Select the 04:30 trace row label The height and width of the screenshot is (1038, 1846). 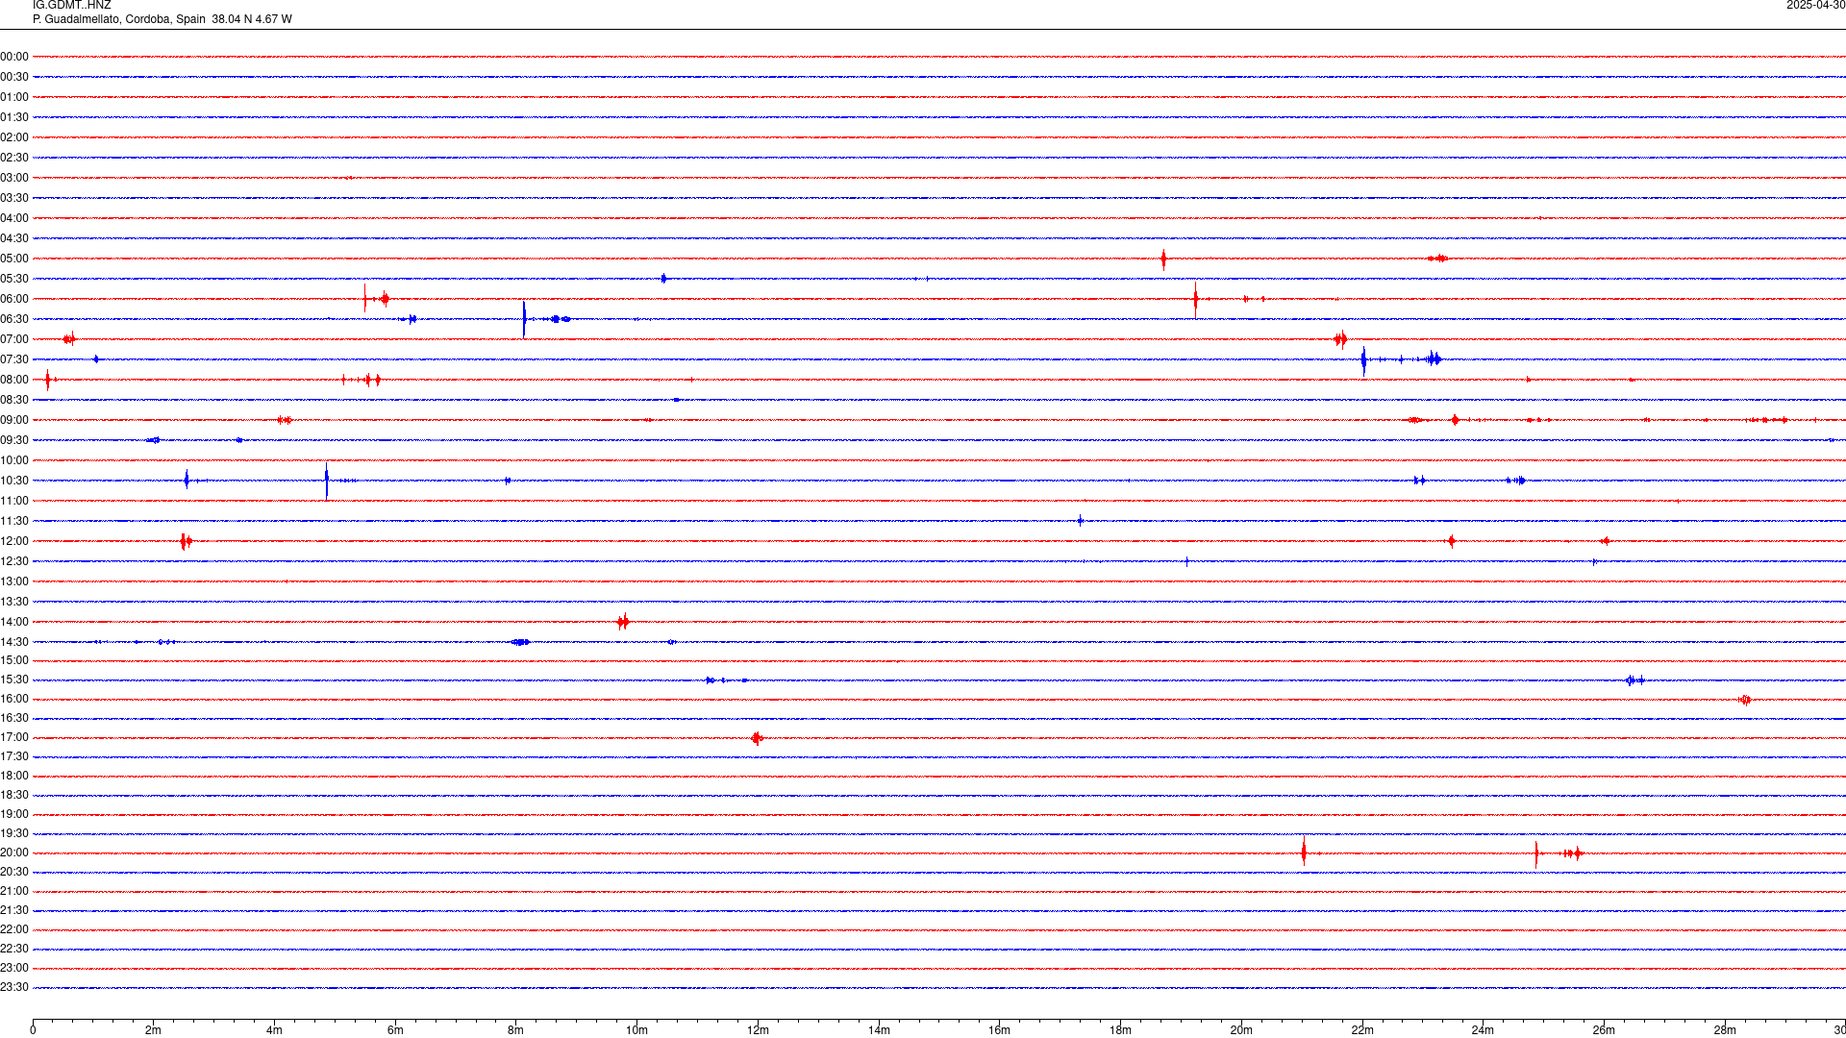[14, 238]
